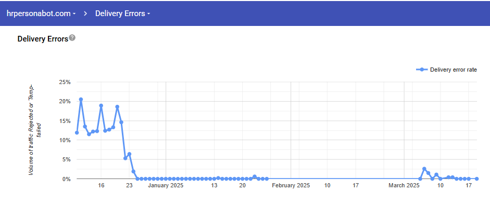Click the small bump point after January 20
Viewport: 490px width, 206px height.
[x=255, y=177]
